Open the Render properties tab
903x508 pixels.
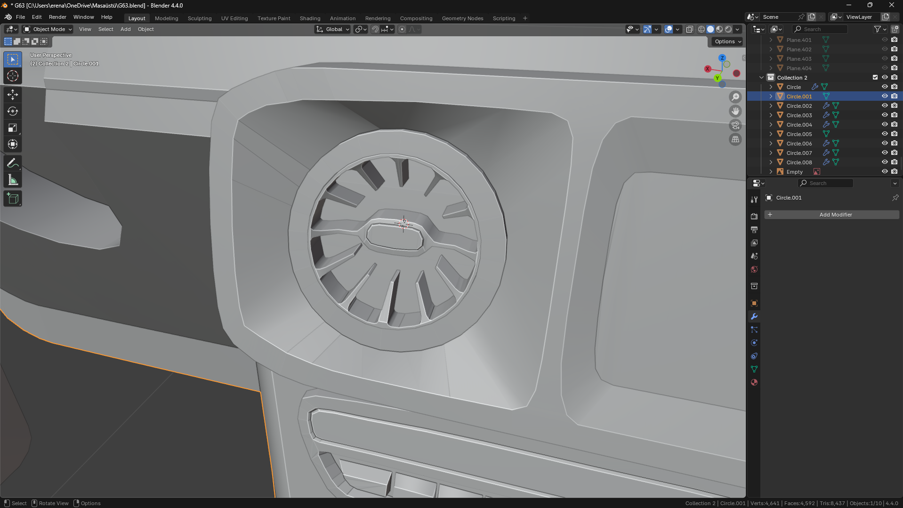point(754,216)
